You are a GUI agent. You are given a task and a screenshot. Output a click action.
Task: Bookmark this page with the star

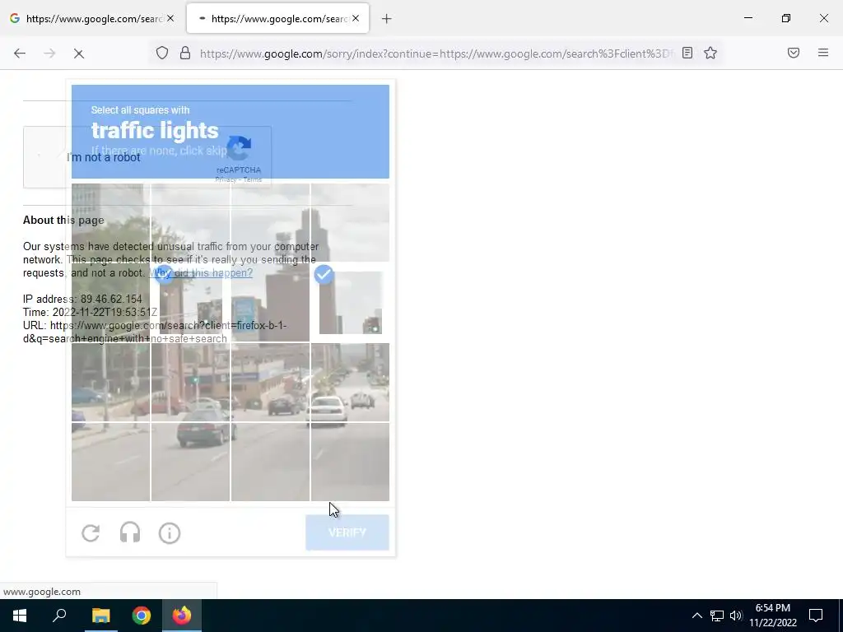710,53
